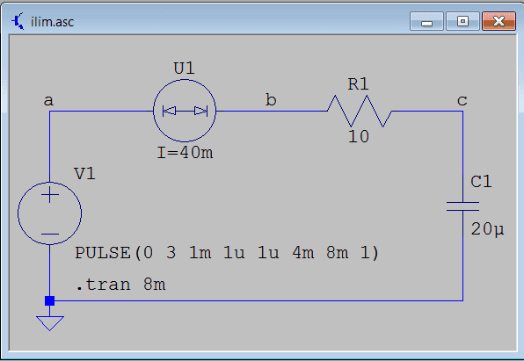Click net label b
The height and width of the screenshot is (361, 524).
tap(271, 100)
